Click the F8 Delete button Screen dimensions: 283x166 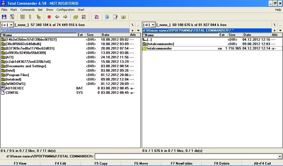[x=222, y=163]
